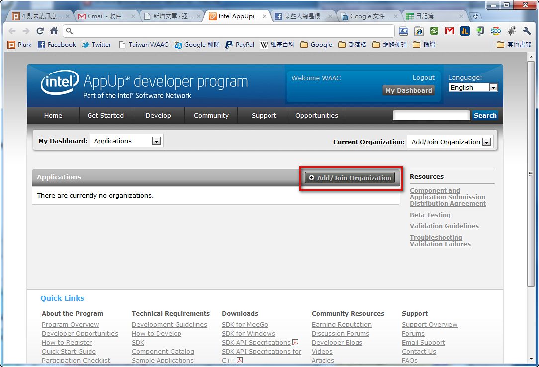This screenshot has height=367, width=539.
Task: Click the browser Back arrow
Action: tap(12, 31)
